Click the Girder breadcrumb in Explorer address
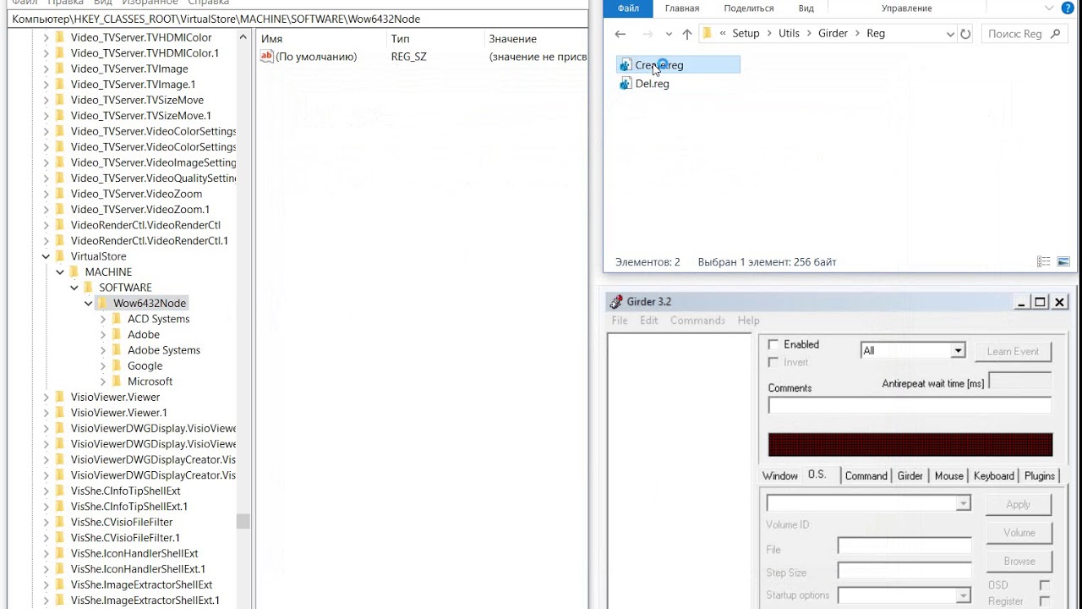This screenshot has height=609, width=1082. click(x=833, y=34)
